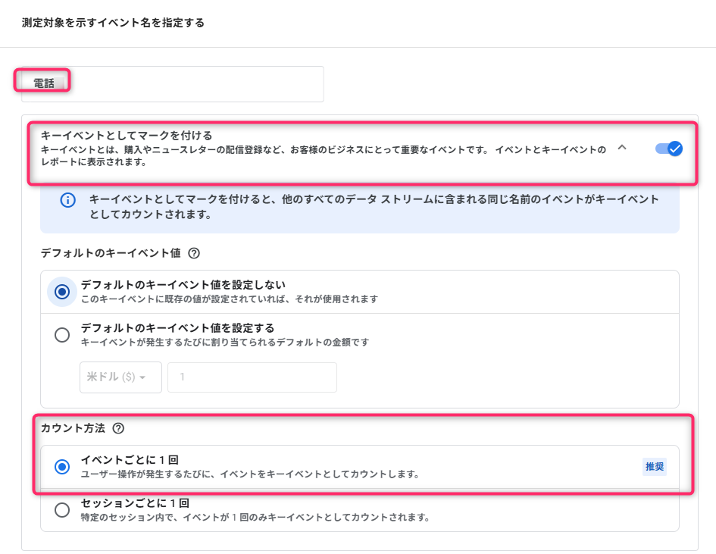The width and height of the screenshot is (716, 554).
Task: Toggle the キーイベントとしてマークを付ける switch
Action: click(x=669, y=149)
